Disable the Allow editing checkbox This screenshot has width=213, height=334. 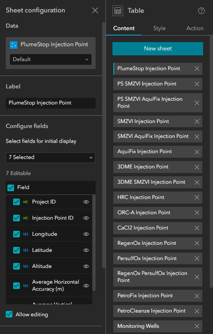[9, 314]
